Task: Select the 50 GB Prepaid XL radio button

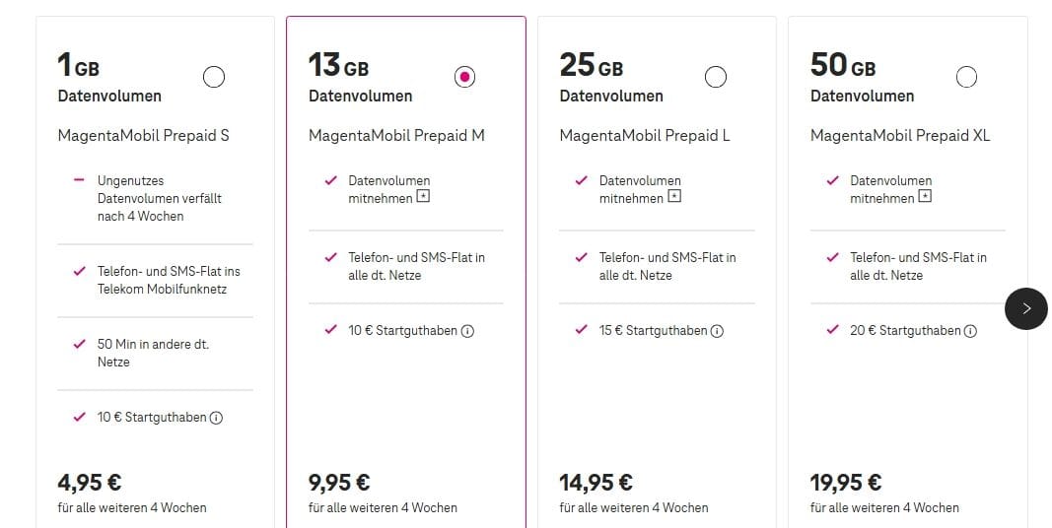Action: click(966, 77)
